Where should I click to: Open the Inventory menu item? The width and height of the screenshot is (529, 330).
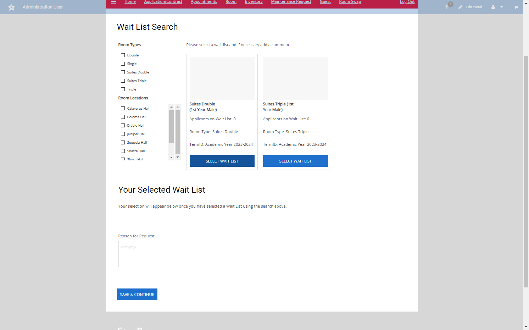point(254,2)
